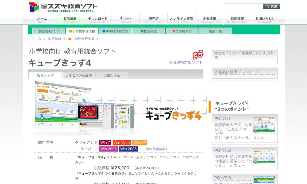Click the 価格 label
Viewport: 307px width, 184px height.
[46, 158]
